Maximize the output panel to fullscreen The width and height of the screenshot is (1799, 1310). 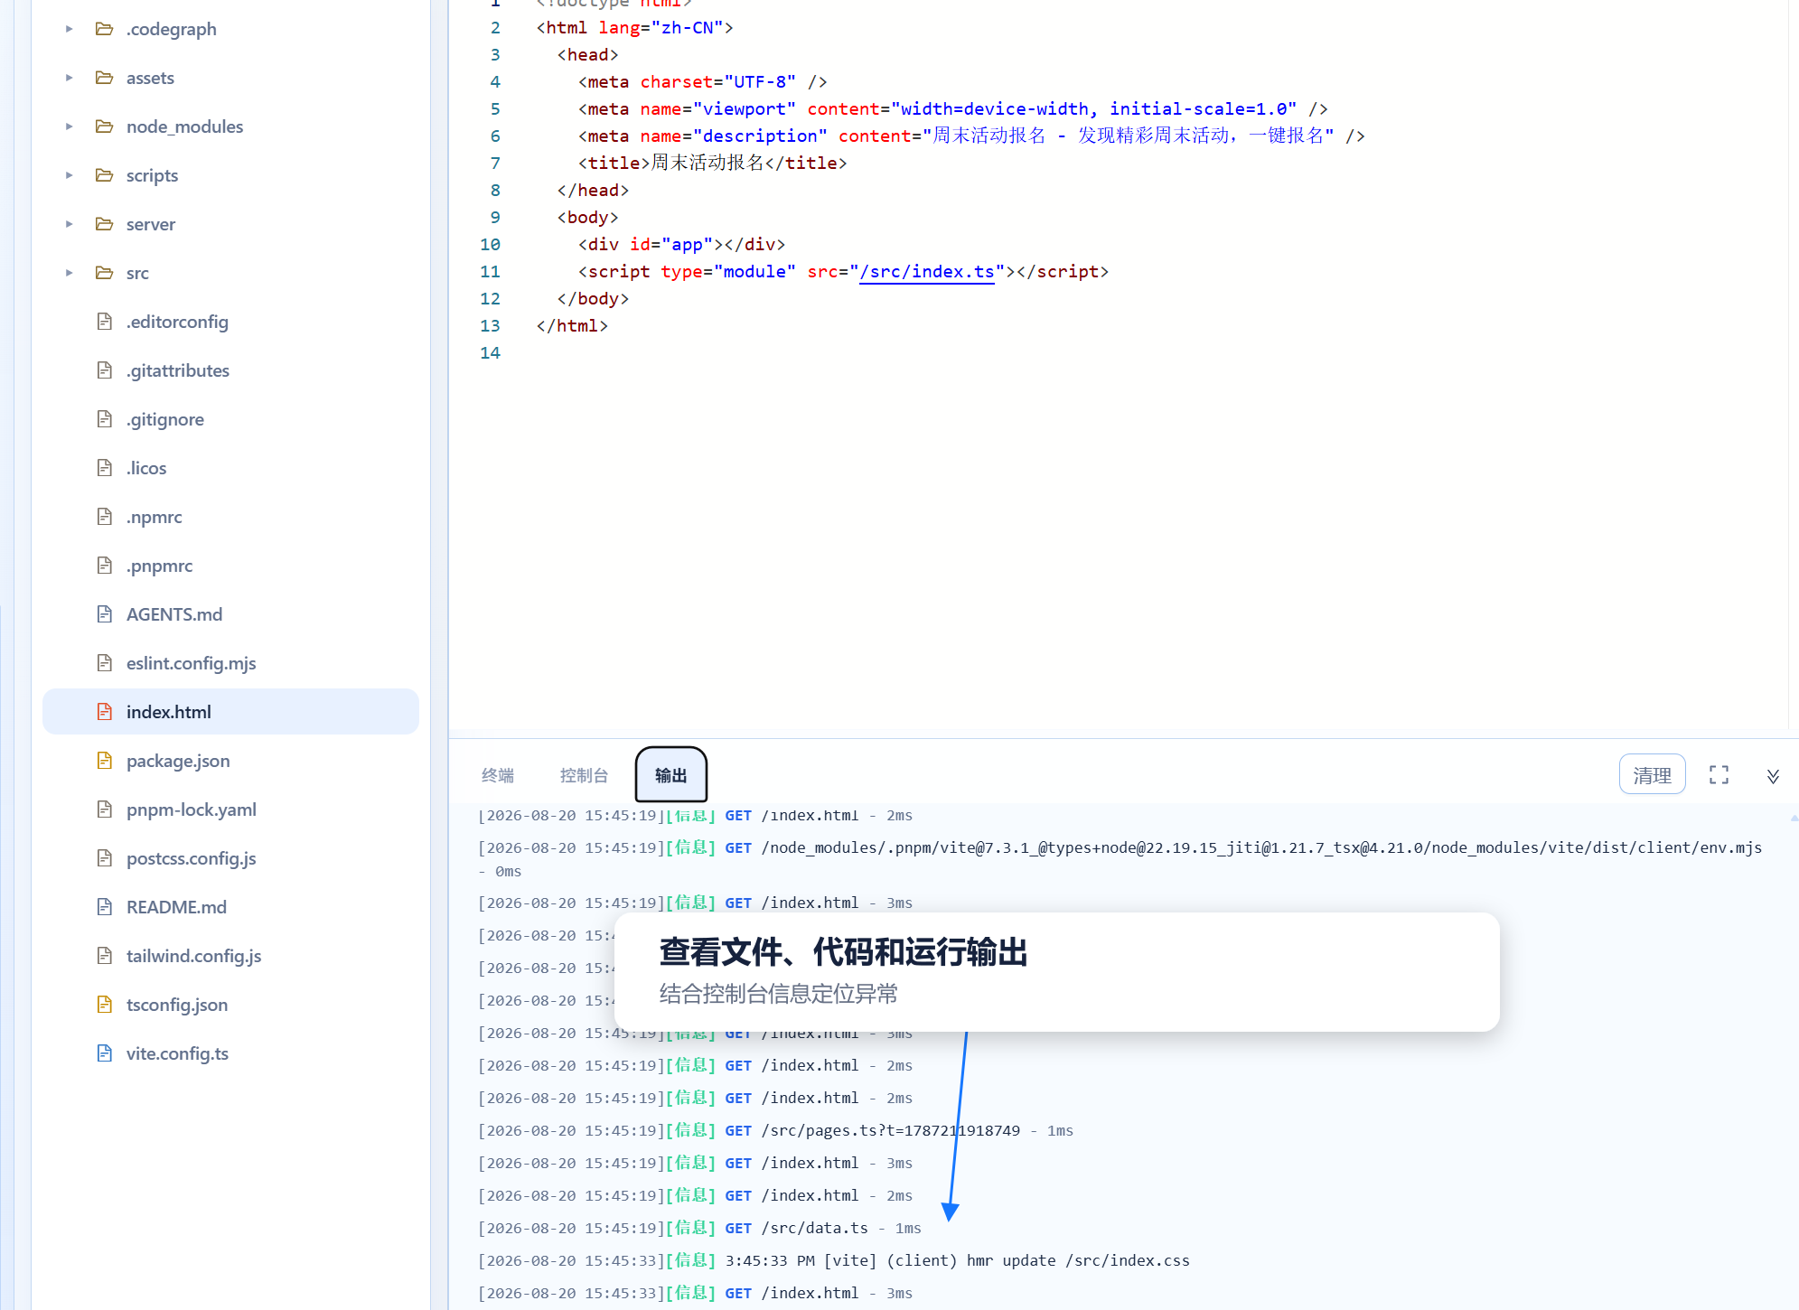click(1719, 775)
